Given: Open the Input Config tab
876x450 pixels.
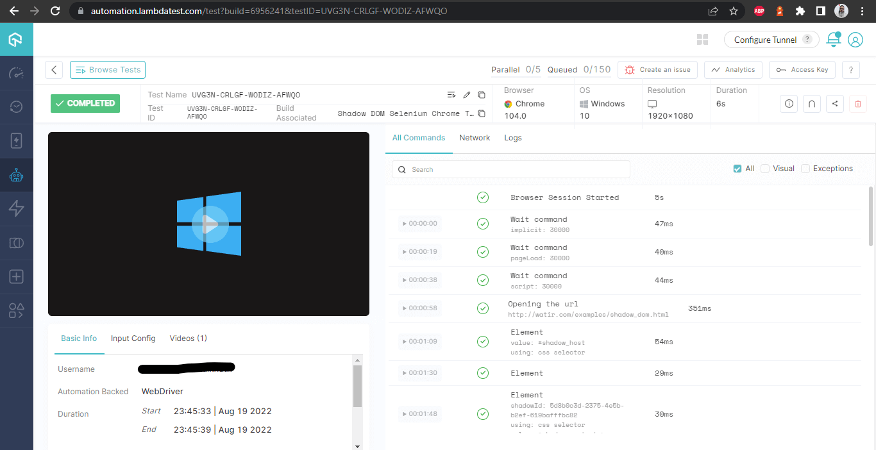Looking at the screenshot, I should (x=133, y=338).
